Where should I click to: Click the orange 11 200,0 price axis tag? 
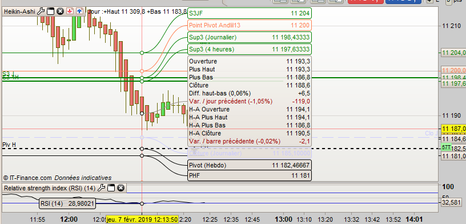pyautogui.click(x=453, y=70)
